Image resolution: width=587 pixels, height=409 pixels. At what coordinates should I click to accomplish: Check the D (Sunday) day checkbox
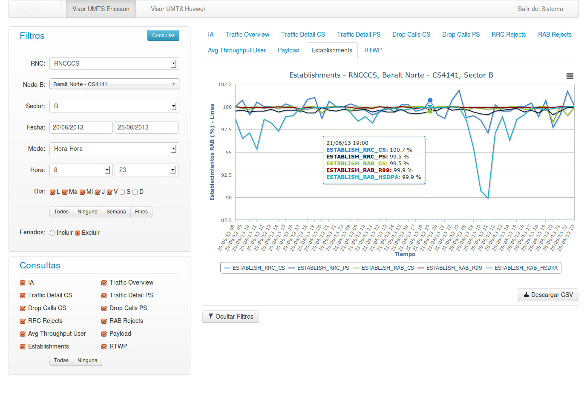tap(135, 192)
